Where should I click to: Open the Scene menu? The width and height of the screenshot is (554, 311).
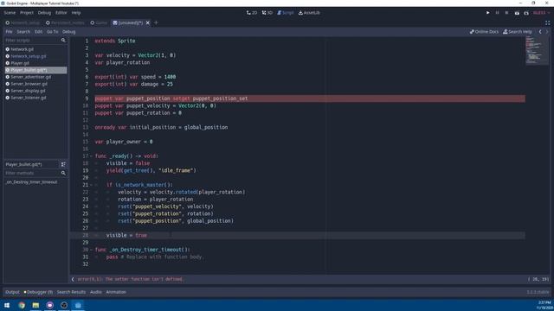pos(10,13)
